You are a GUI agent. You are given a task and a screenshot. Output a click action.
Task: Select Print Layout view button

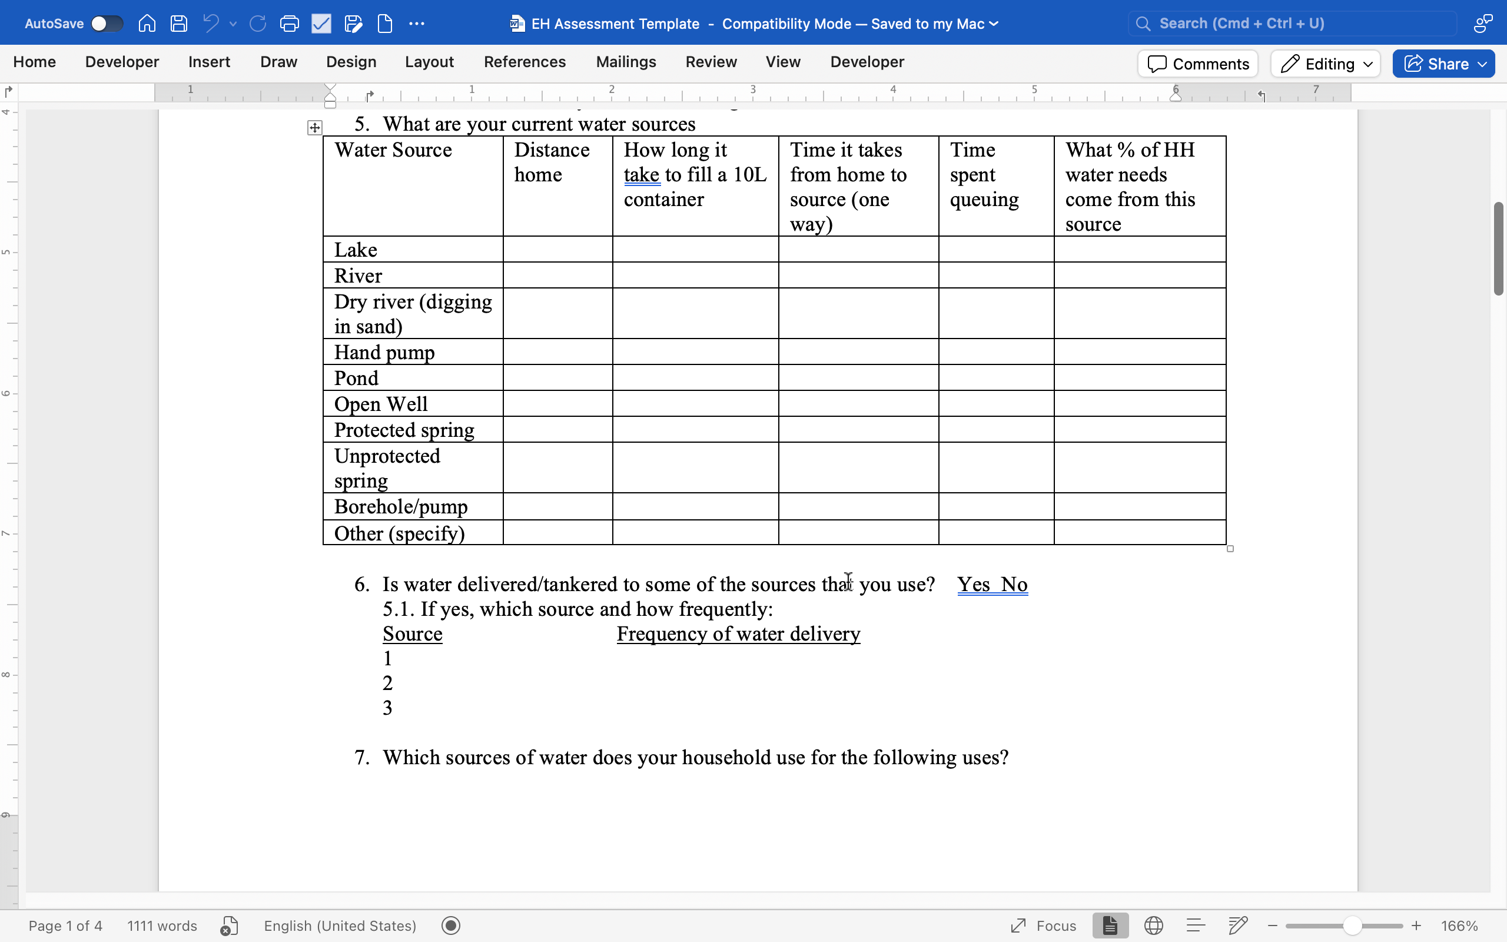tap(1110, 926)
